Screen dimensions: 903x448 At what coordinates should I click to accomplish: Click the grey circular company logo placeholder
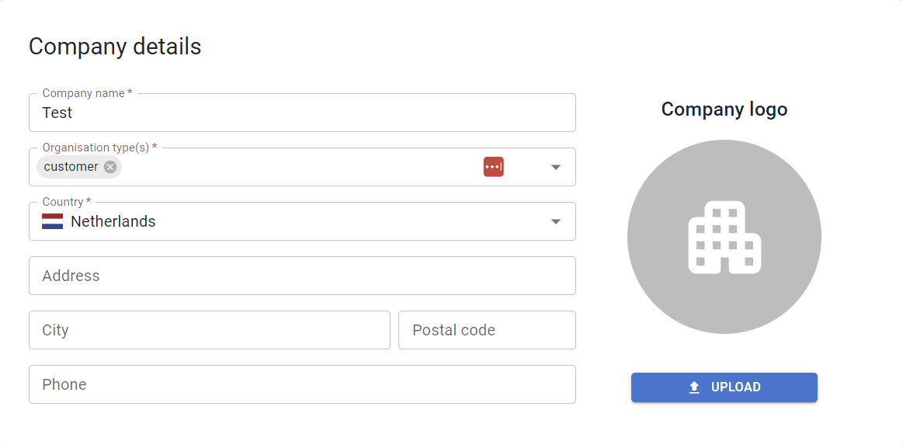[x=724, y=237]
